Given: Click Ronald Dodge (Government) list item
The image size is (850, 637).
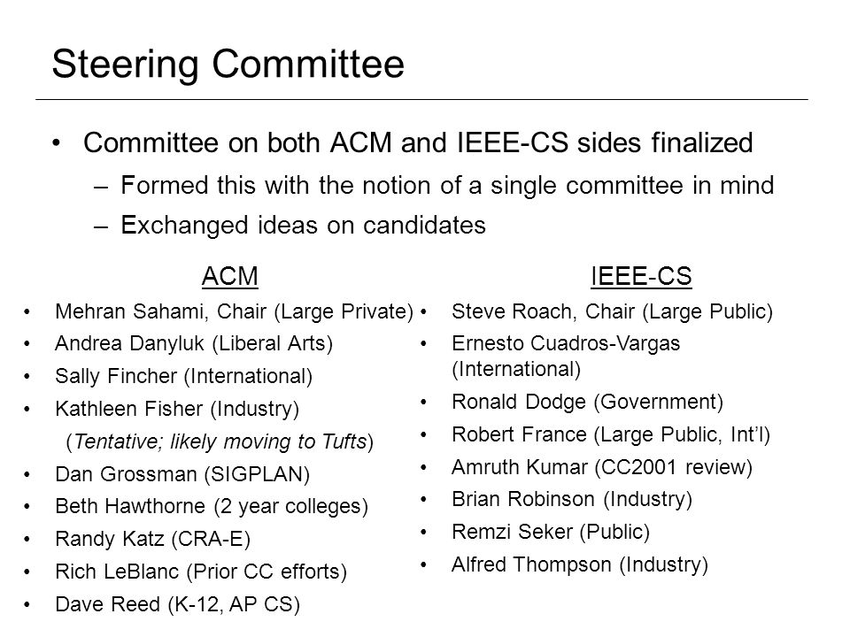Looking at the screenshot, I should click(x=588, y=403).
